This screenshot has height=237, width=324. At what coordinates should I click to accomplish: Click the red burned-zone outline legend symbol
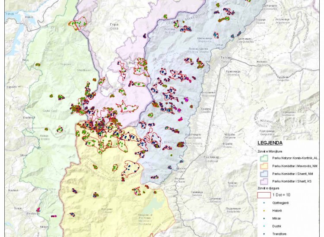pyautogui.click(x=264, y=195)
